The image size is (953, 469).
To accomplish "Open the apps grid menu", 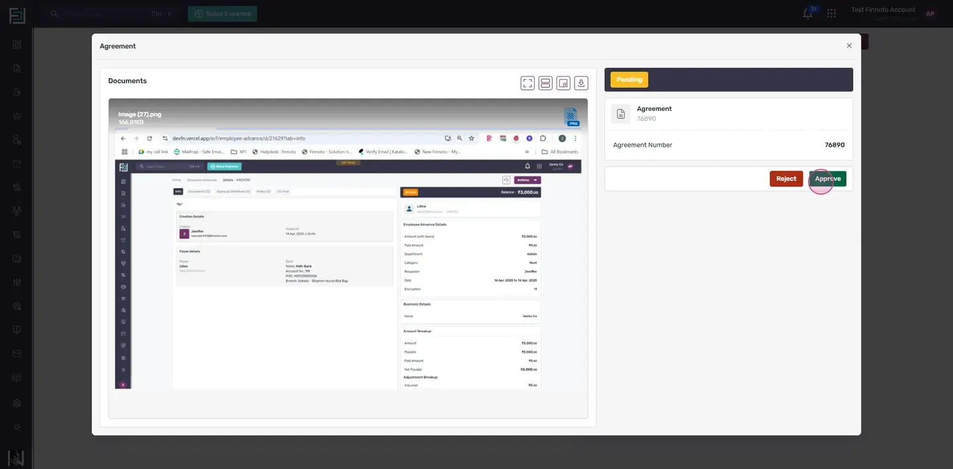I will pos(831,13).
